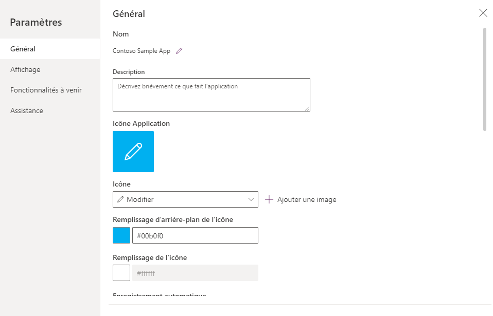Click the Remplissage de l'icône label
This screenshot has height=316, width=493.
tap(150, 257)
